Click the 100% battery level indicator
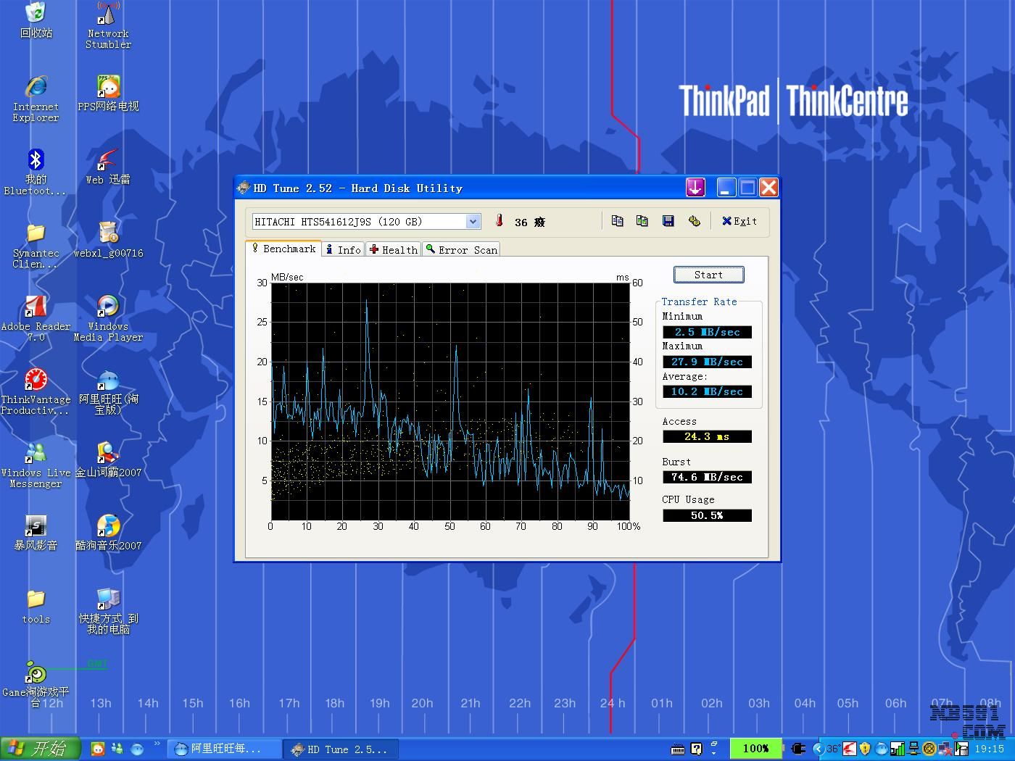 coord(755,749)
